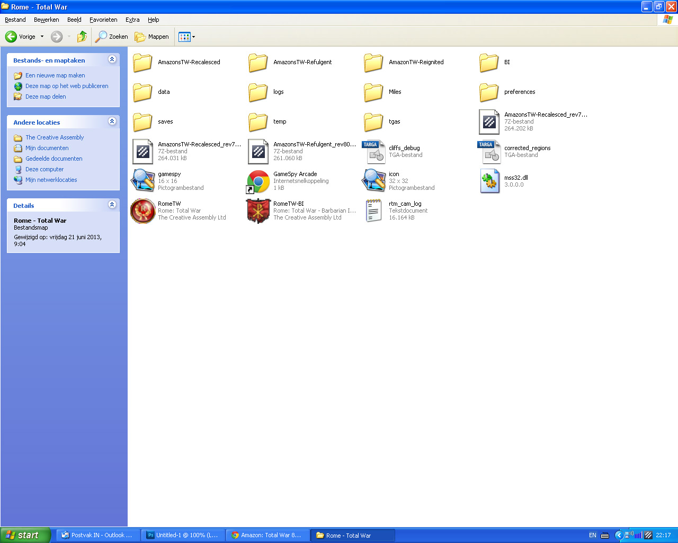
Task: Open the Zoeken search panel
Action: coord(112,37)
